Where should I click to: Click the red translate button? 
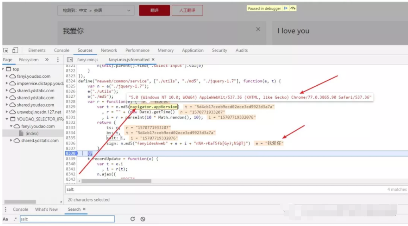click(x=154, y=11)
